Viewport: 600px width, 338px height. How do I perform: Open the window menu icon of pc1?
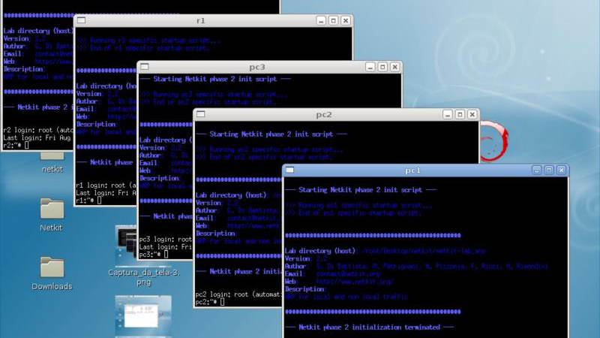289,171
